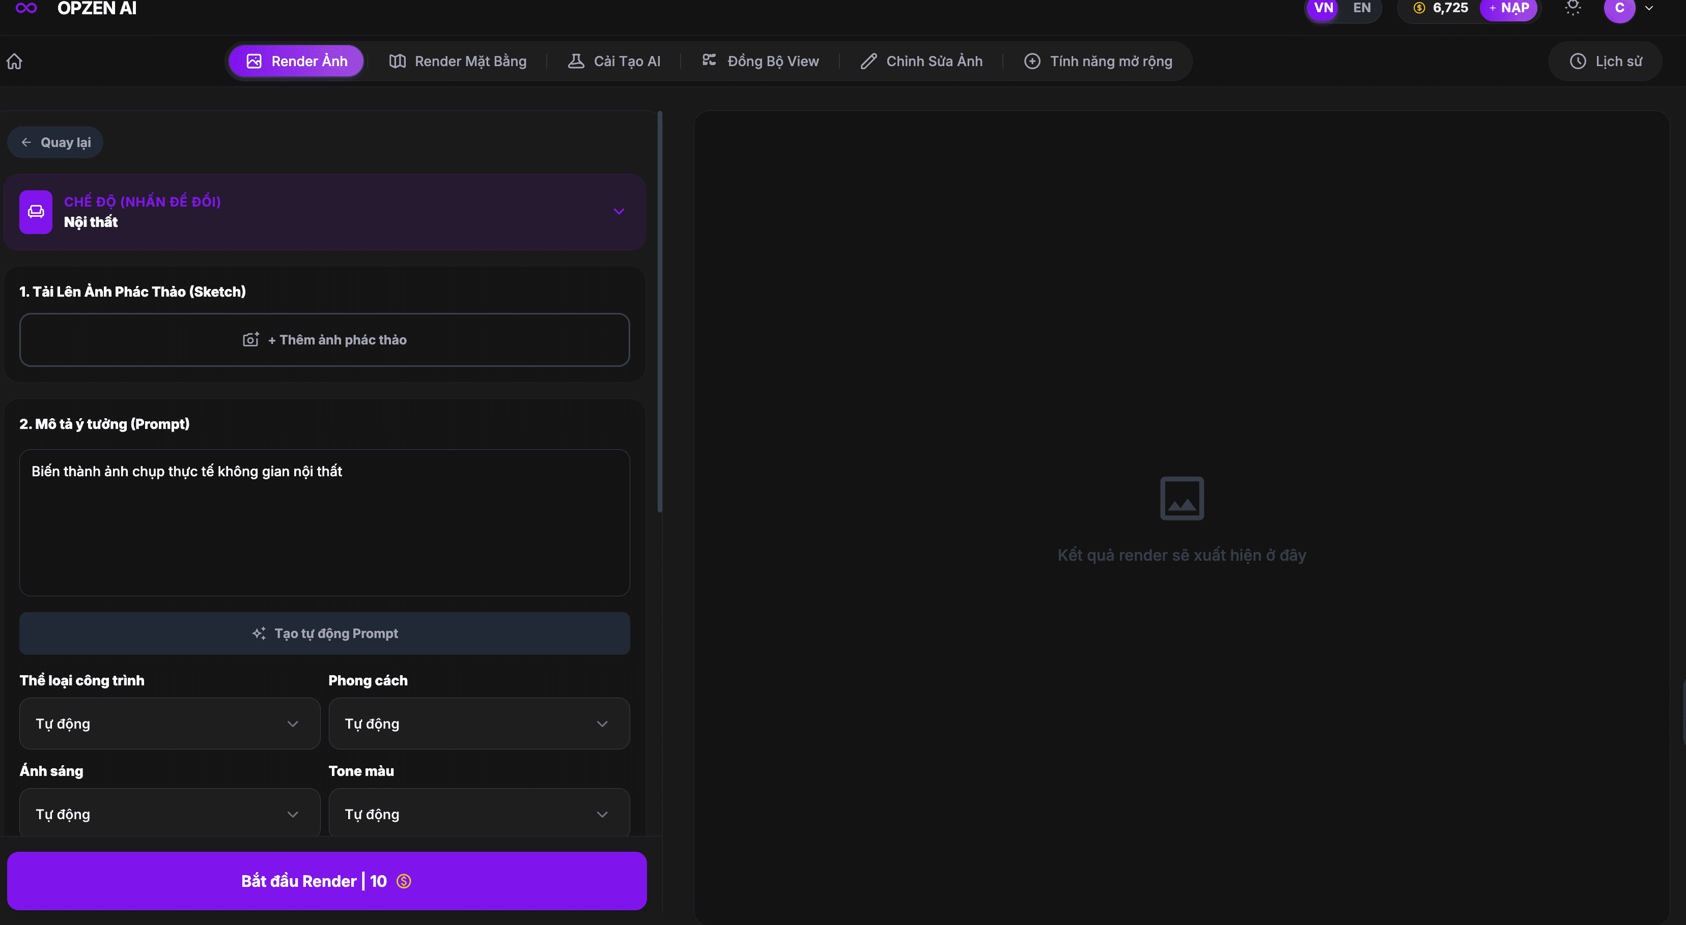The height and width of the screenshot is (925, 1686).
Task: Click inside the prompt description text area
Action: (325, 524)
